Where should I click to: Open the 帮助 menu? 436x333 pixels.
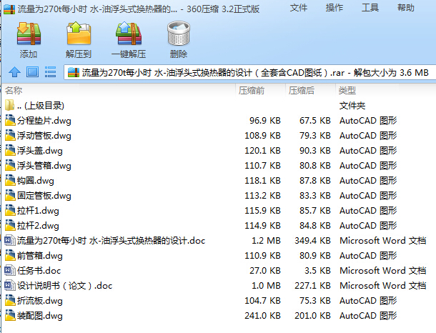point(406,8)
